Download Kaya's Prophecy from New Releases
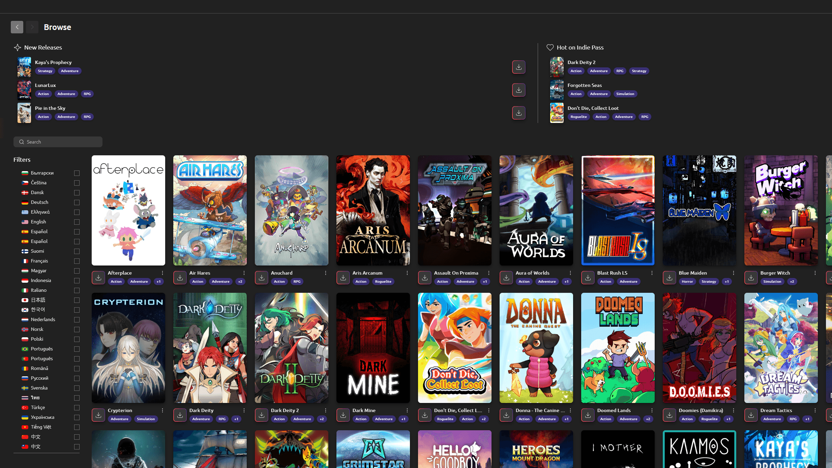 (x=518, y=67)
